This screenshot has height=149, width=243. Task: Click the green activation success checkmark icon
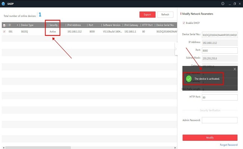coord(189,79)
